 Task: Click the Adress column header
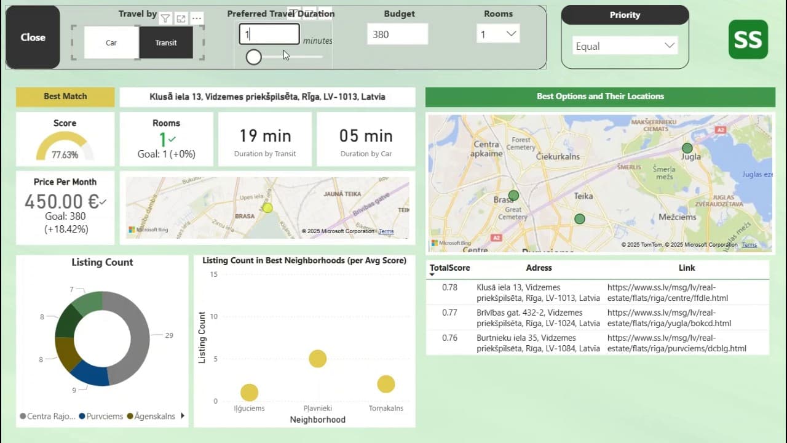coord(539,268)
